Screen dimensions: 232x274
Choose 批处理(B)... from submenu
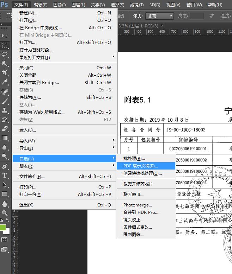146,159
